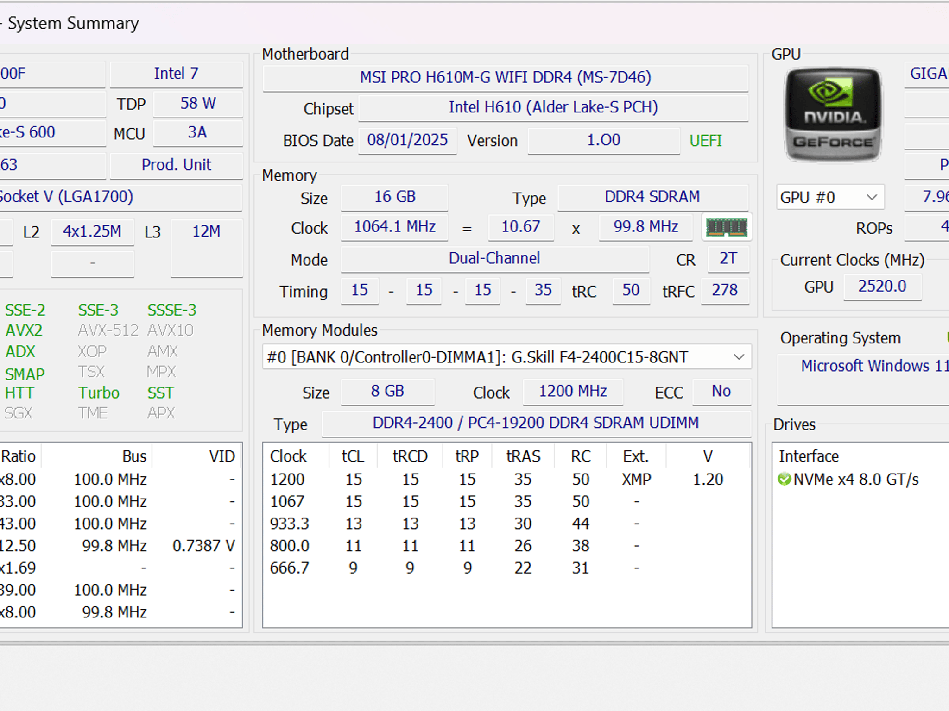Viewport: 949px width, 711px height.
Task: Click the VID column header in CPU table
Action: (x=196, y=456)
